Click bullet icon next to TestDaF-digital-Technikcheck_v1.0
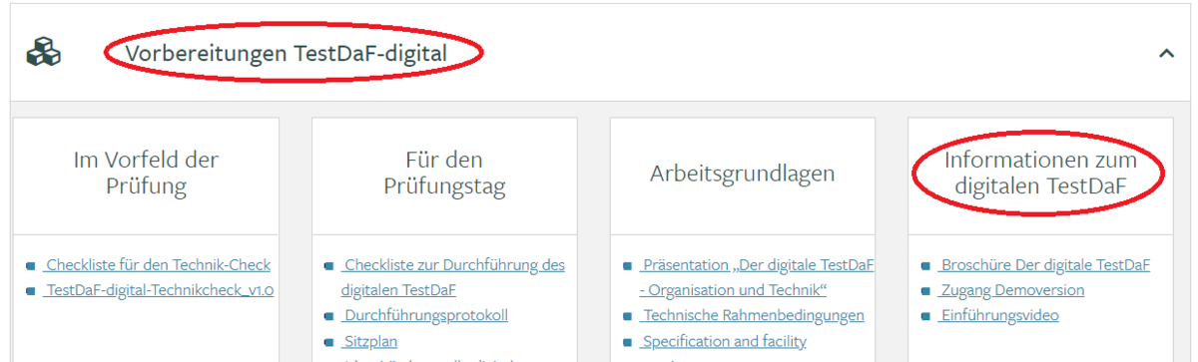 point(31,292)
